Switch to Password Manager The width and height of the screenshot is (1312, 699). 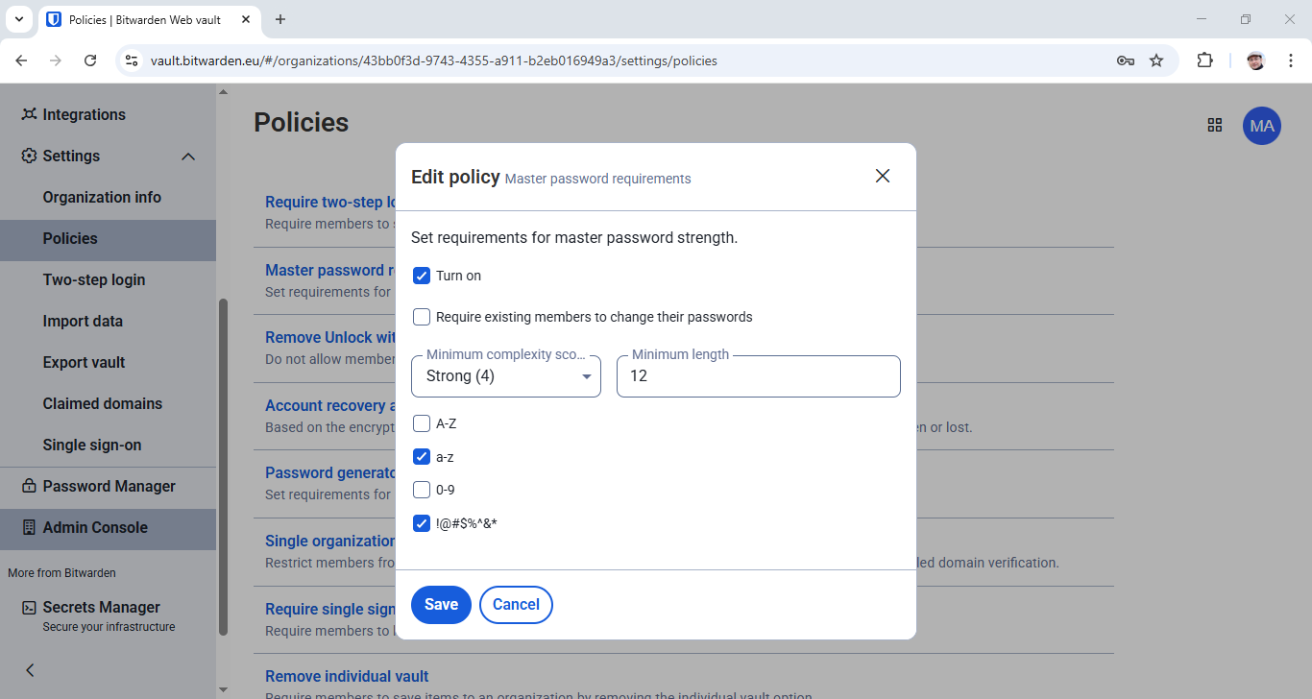tap(109, 486)
